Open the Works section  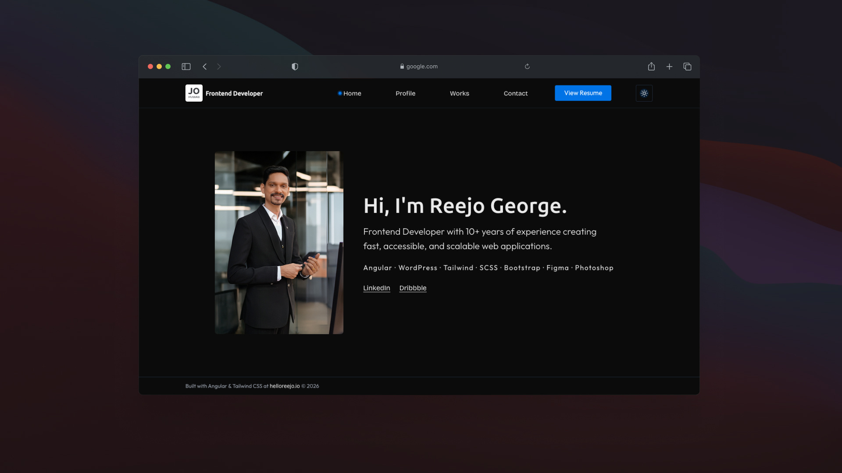click(x=459, y=93)
